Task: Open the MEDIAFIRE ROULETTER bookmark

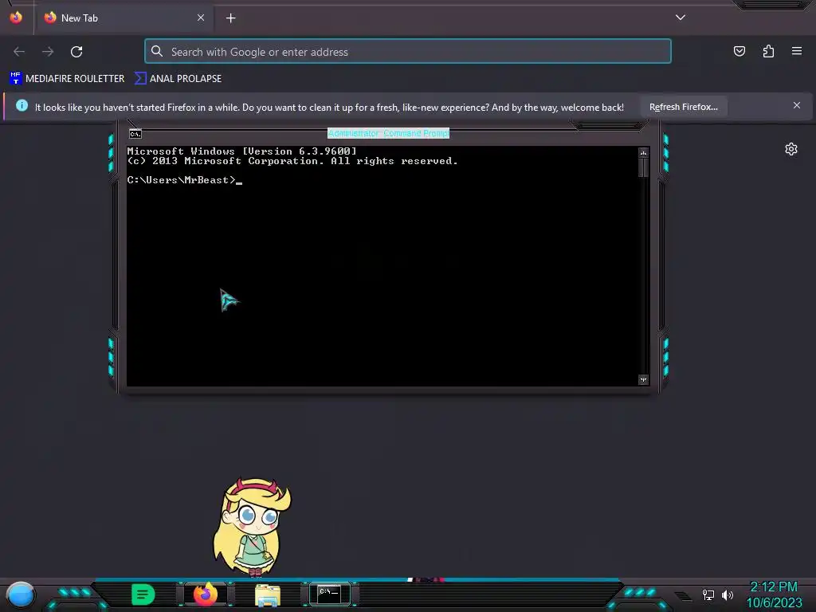Action: click(67, 79)
